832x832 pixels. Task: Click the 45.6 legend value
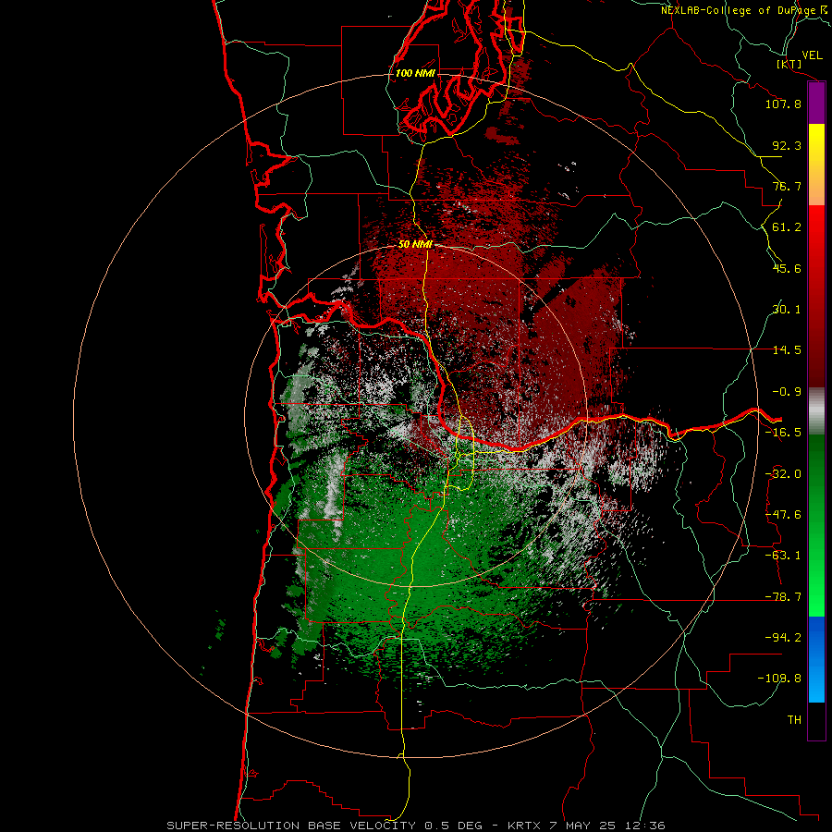pyautogui.click(x=787, y=268)
